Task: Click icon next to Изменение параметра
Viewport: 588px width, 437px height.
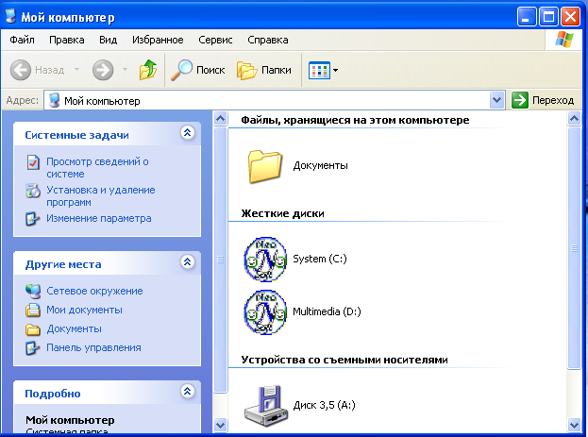Action: click(x=33, y=219)
